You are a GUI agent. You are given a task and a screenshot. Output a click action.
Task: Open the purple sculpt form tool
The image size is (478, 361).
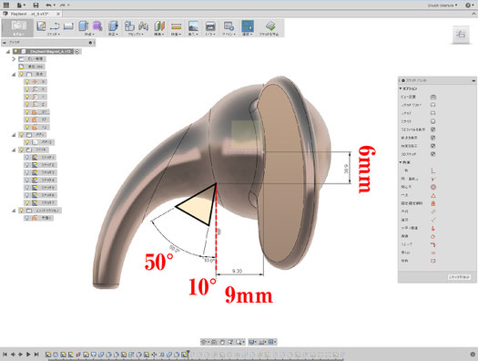[x=97, y=26]
